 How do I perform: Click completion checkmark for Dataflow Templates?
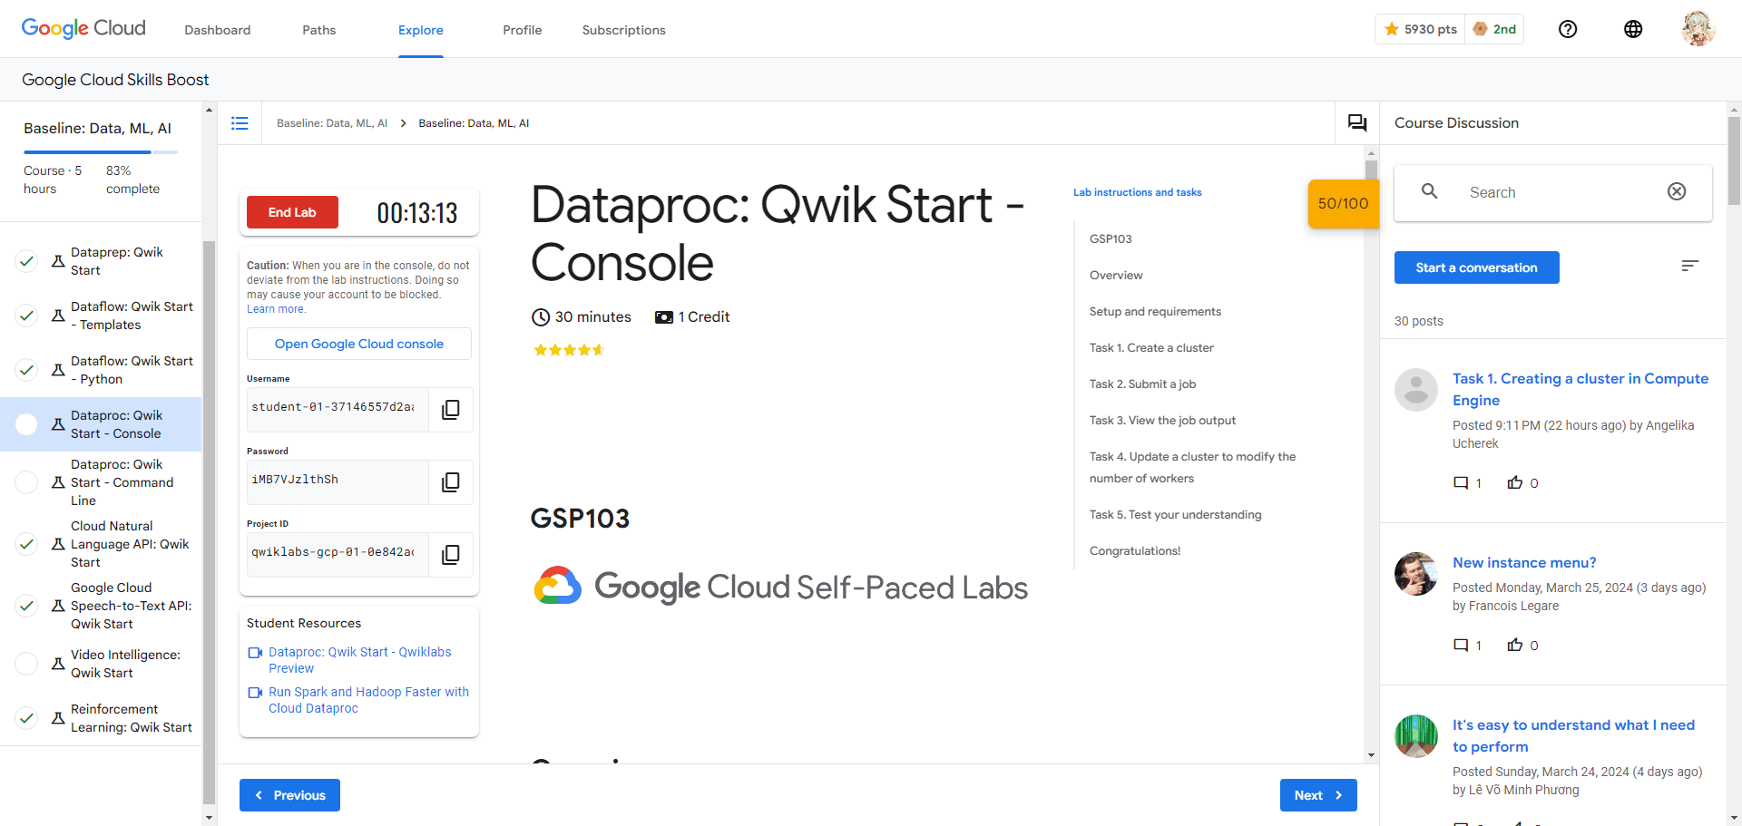coord(27,316)
